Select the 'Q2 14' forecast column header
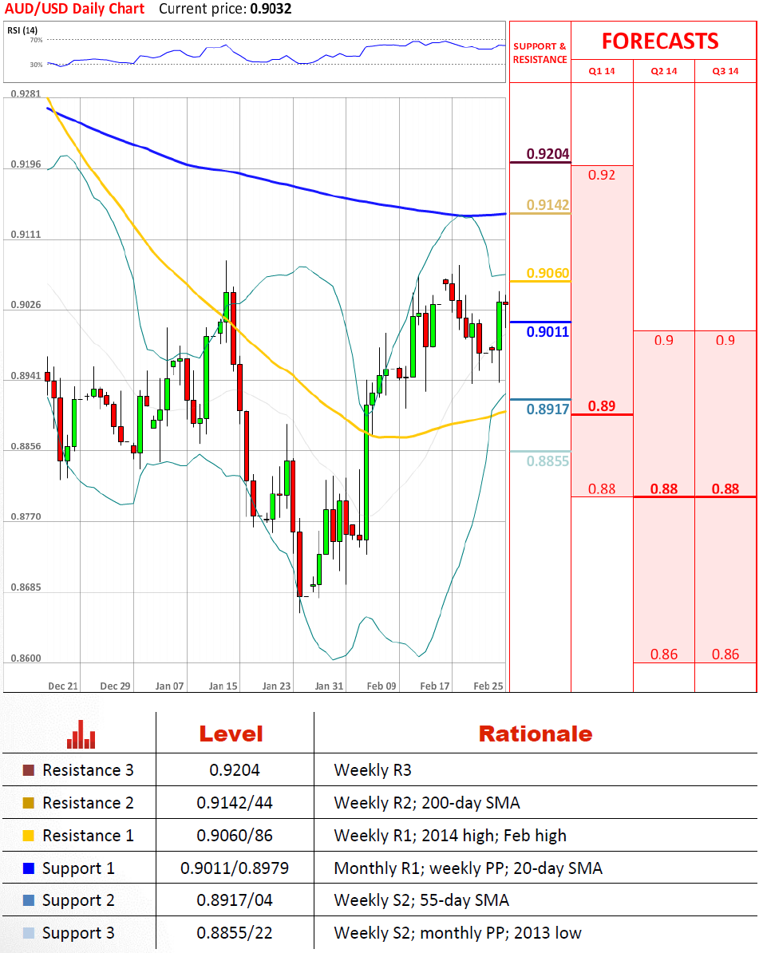The width and height of the screenshot is (763, 953). [x=664, y=71]
